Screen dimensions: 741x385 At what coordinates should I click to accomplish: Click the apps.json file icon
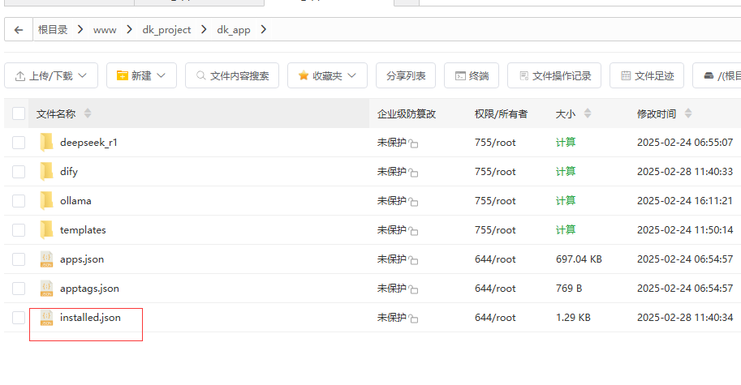click(46, 259)
